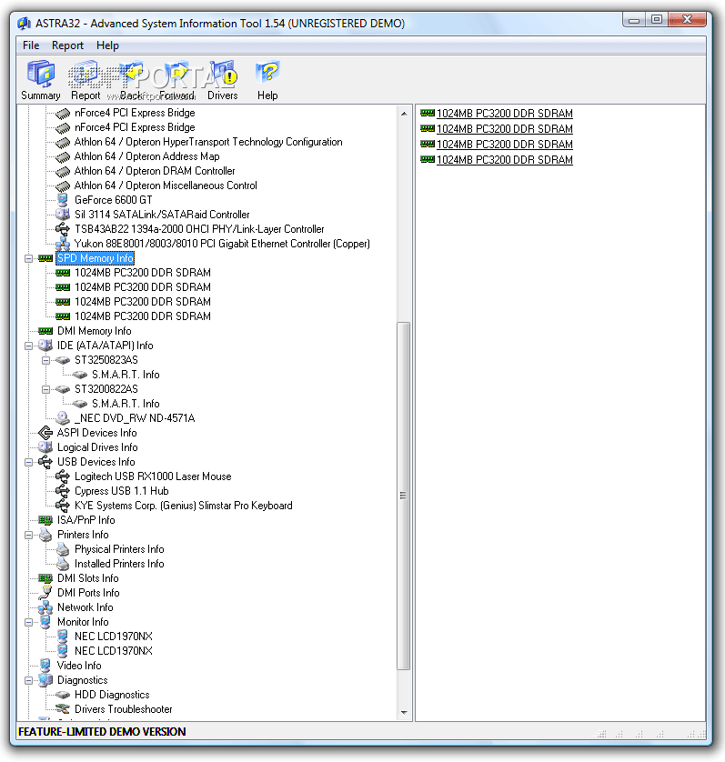This screenshot has width=725, height=762.
Task: Click the Help toolbar icon
Action: [267, 80]
